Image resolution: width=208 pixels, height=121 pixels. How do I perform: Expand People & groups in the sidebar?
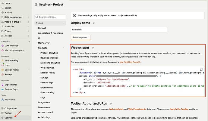point(28,22)
